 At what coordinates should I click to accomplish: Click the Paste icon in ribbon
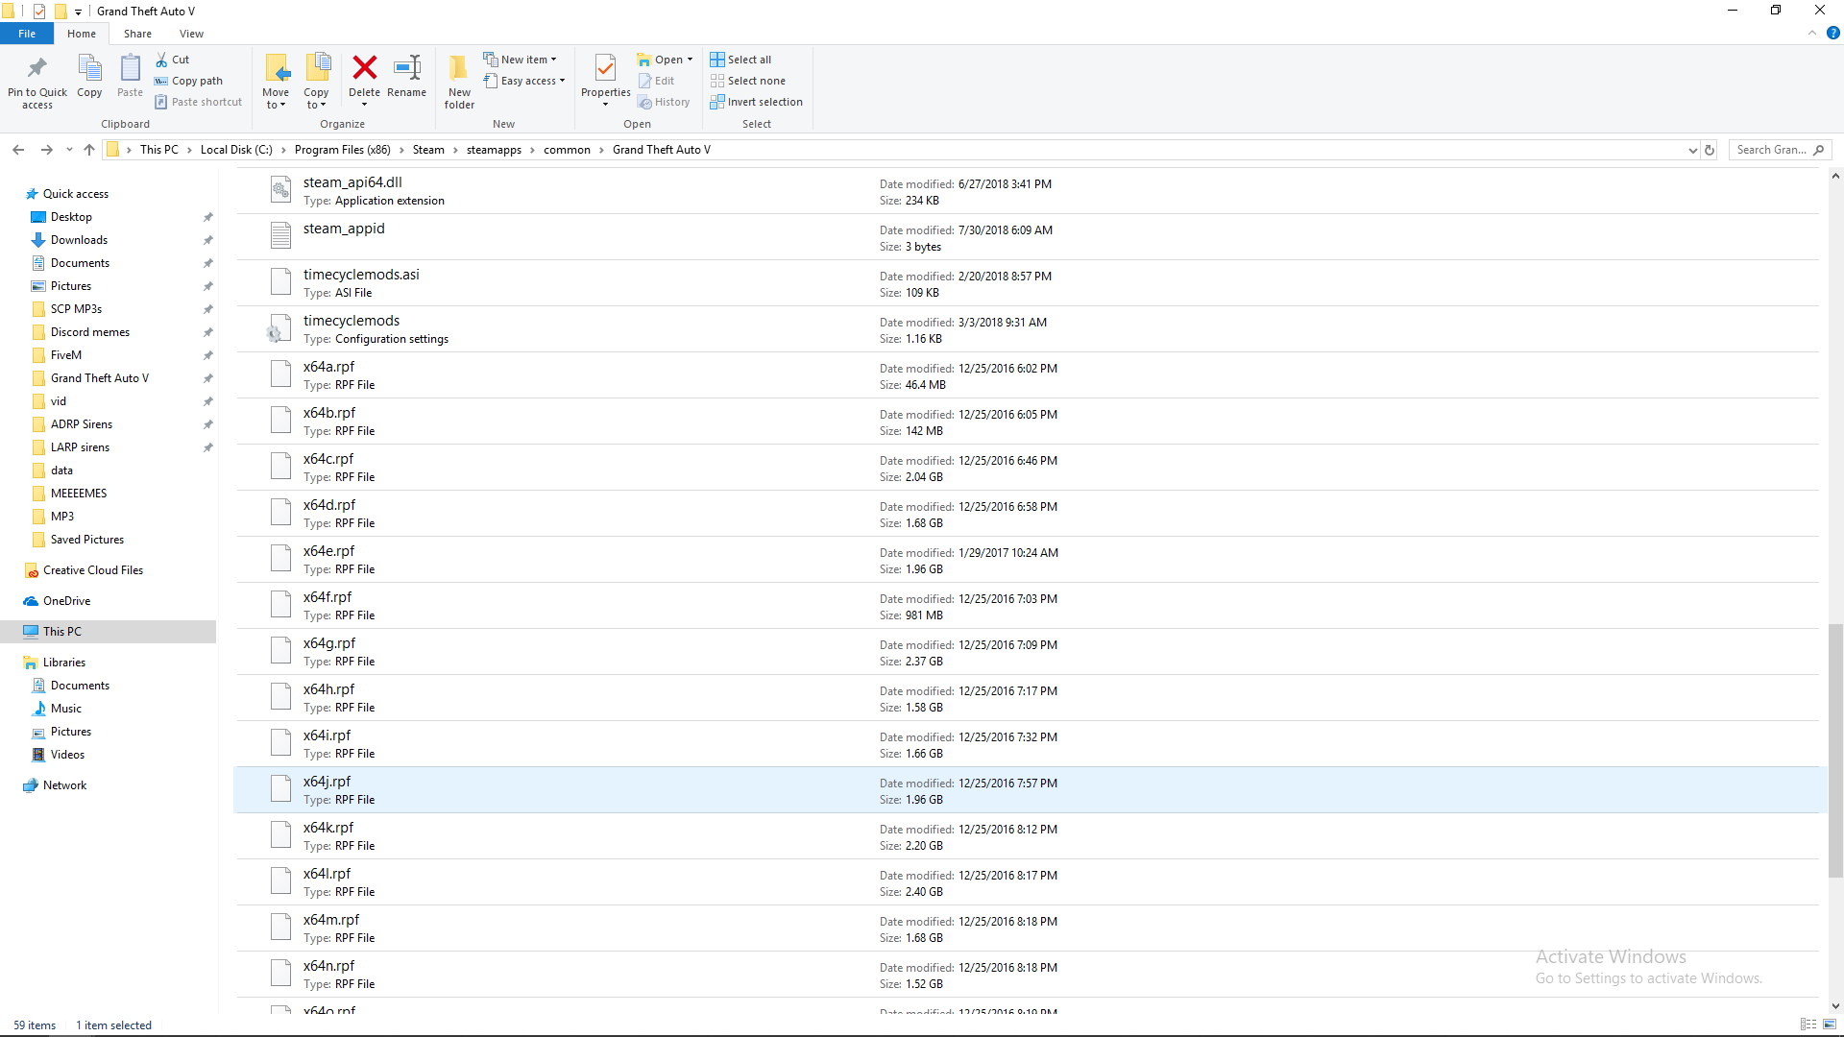(x=130, y=68)
